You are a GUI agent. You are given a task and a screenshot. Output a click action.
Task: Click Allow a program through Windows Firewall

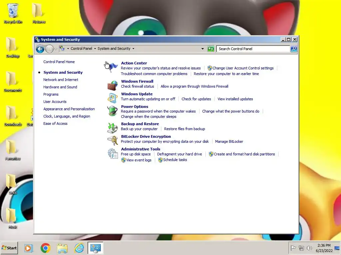194,86
